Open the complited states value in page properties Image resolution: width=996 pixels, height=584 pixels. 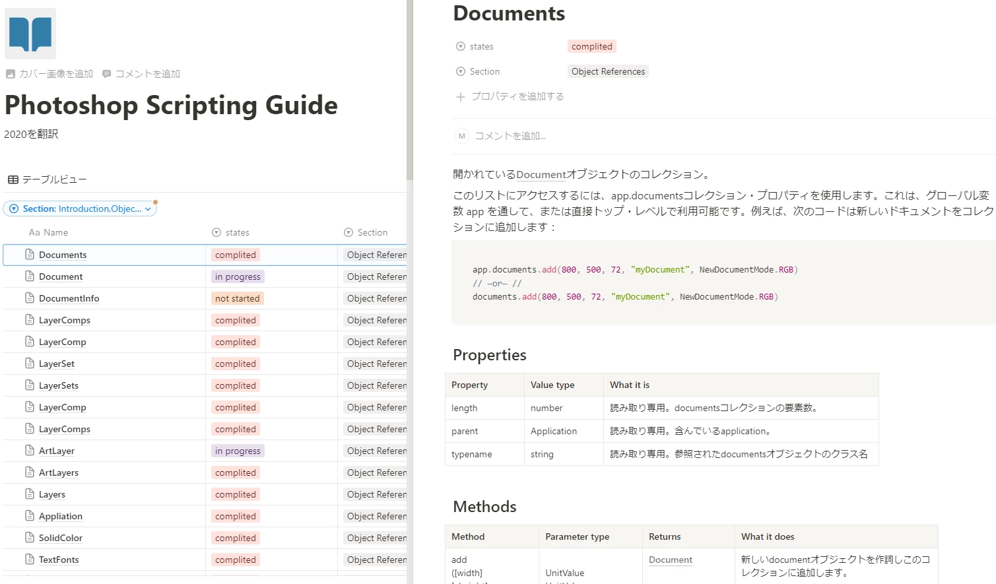pyautogui.click(x=592, y=46)
